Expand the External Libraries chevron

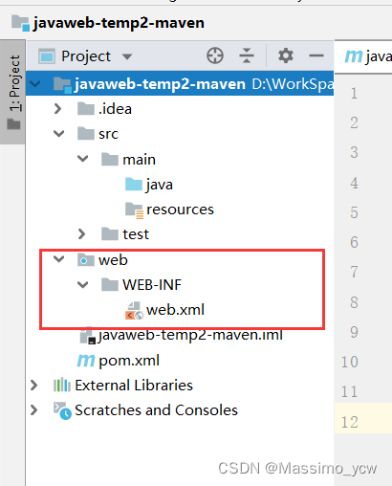(x=33, y=386)
